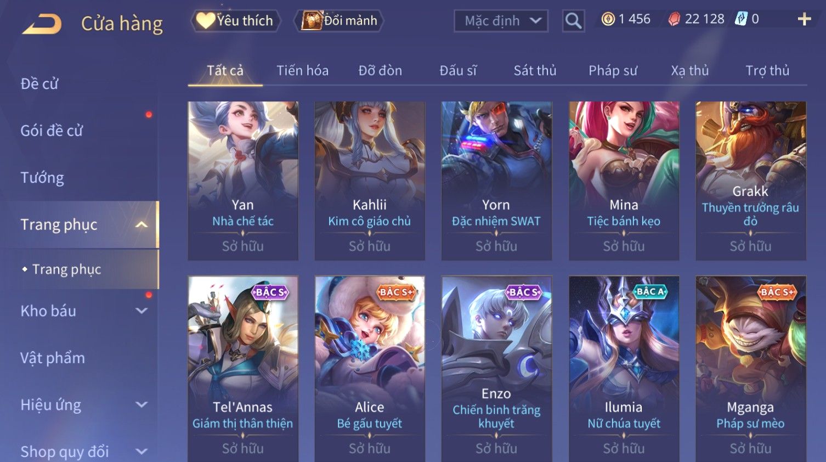Switch to the Tiến hóa tab
The image size is (826, 462).
(302, 70)
